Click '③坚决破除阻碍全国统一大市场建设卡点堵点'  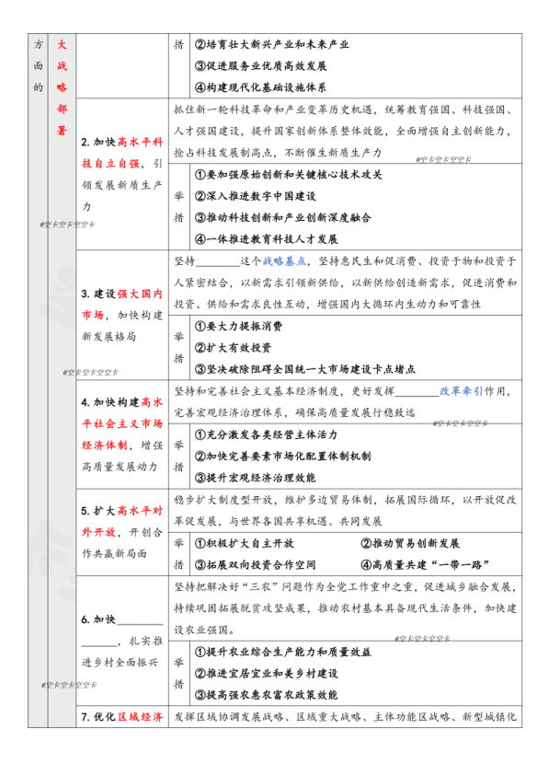pos(304,369)
